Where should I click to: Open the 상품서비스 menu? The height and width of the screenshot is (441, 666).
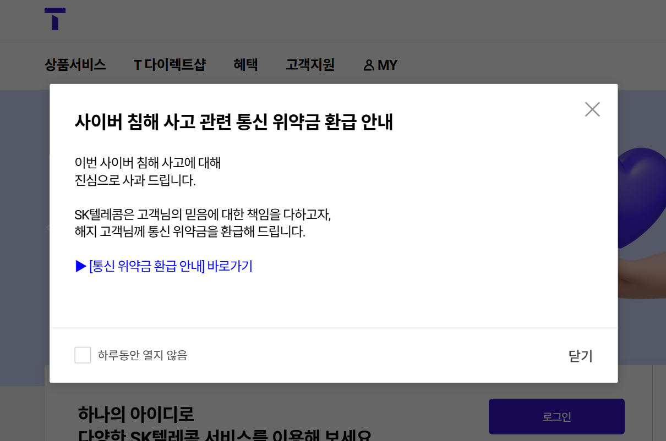75,65
